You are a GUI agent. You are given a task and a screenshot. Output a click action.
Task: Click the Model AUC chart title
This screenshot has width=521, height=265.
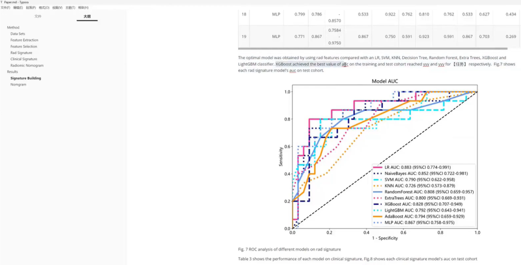[385, 81]
